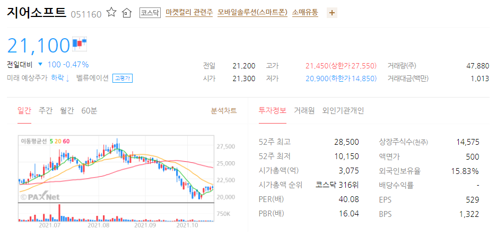The height and width of the screenshot is (236, 497).
Task: Click the 2021.08 date label on chart
Action: pos(98,225)
